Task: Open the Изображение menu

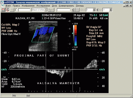Action: click(x=28, y=6)
